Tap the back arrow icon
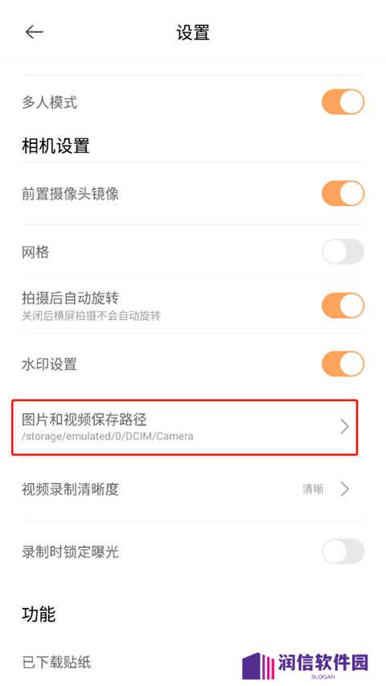Image resolution: width=386 pixels, height=686 pixels. [34, 32]
